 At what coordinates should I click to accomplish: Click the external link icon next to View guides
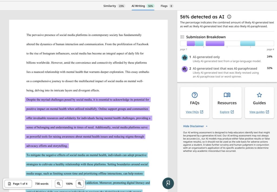[x=268, y=112]
